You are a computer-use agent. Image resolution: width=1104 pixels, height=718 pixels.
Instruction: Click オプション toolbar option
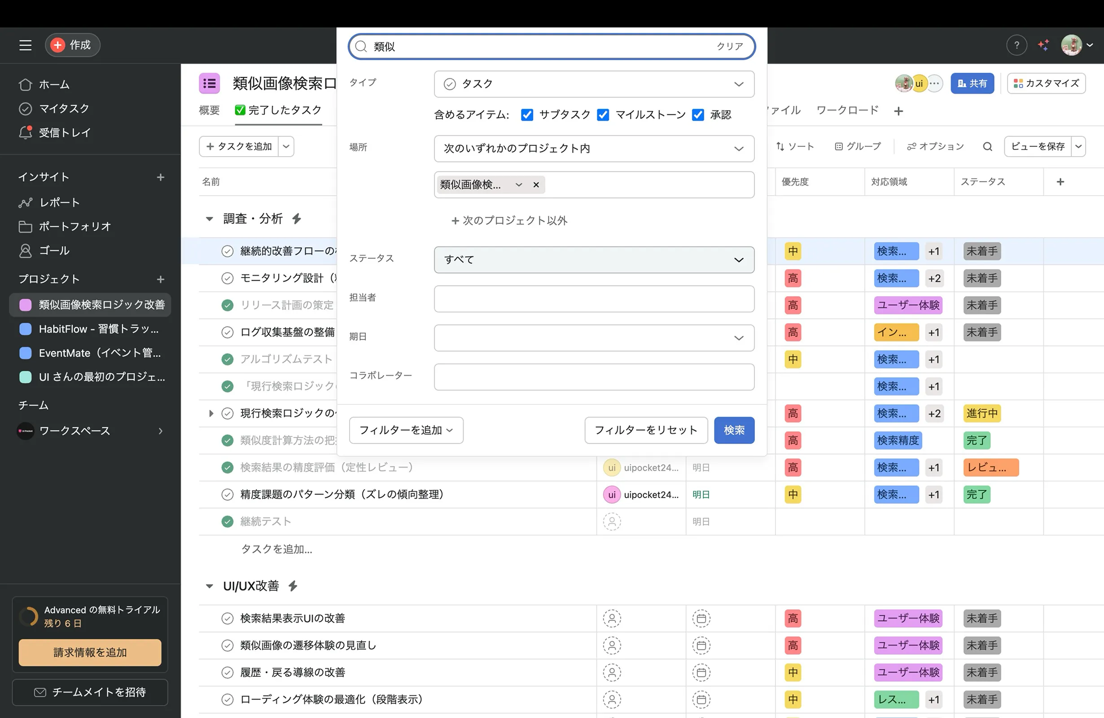(x=935, y=147)
